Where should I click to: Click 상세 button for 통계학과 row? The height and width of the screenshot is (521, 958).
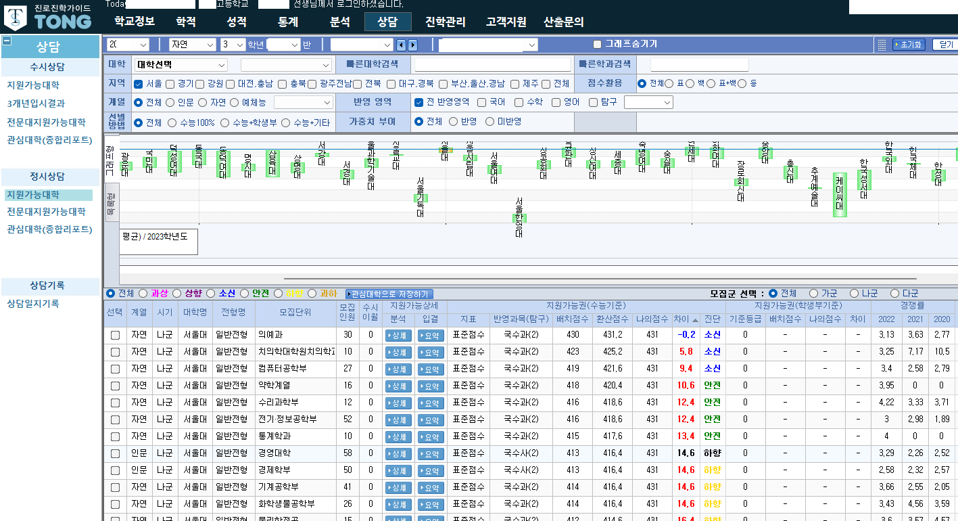click(398, 436)
